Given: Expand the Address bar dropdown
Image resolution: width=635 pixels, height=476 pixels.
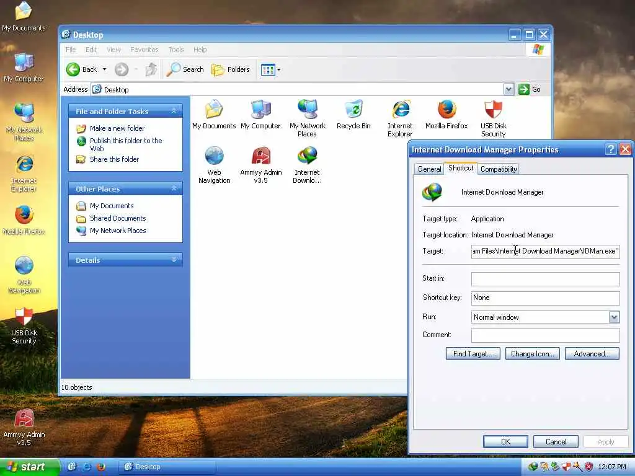Looking at the screenshot, I should pyautogui.click(x=508, y=89).
